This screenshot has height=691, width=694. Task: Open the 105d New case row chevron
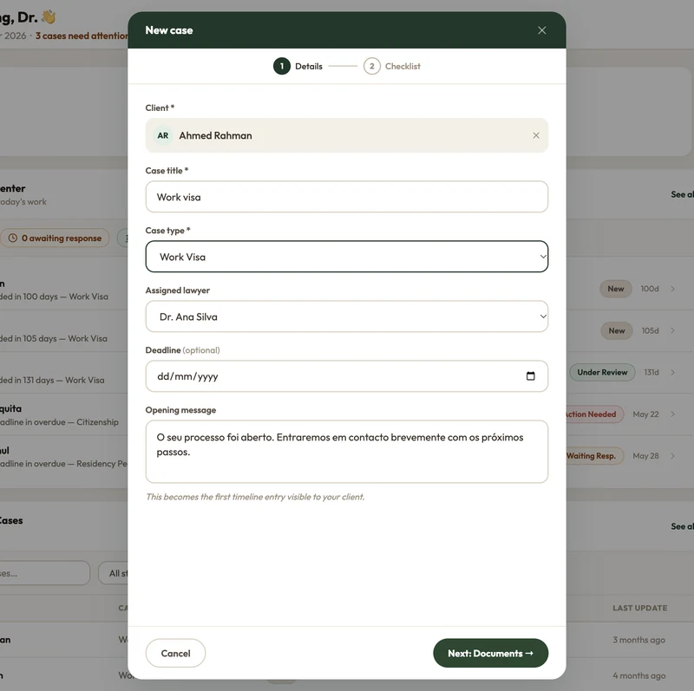point(672,331)
